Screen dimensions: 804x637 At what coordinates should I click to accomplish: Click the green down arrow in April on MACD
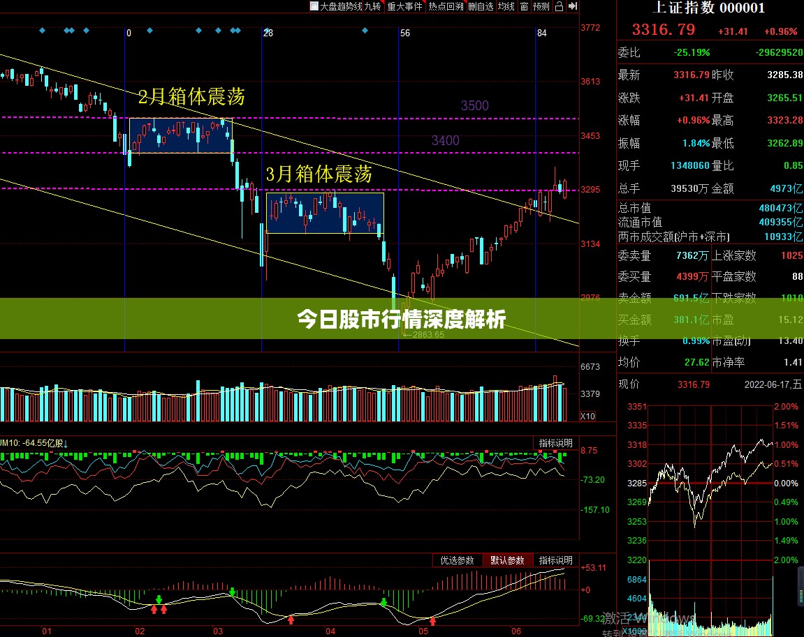[x=383, y=602]
